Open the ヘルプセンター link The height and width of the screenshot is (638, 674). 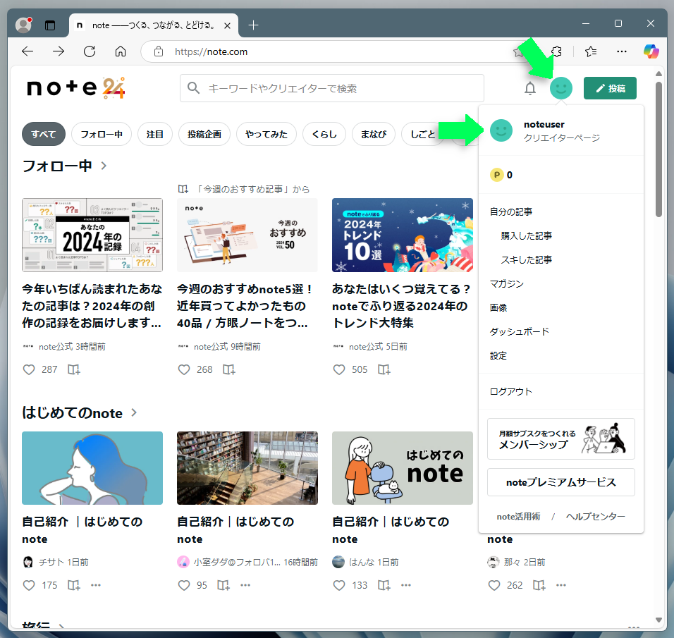coord(595,516)
